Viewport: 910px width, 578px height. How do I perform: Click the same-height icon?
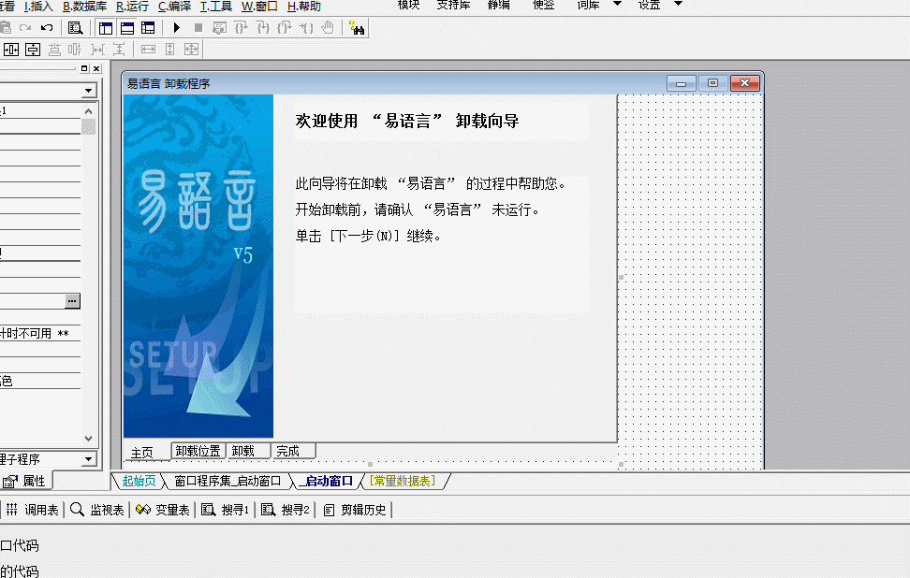click(x=170, y=50)
